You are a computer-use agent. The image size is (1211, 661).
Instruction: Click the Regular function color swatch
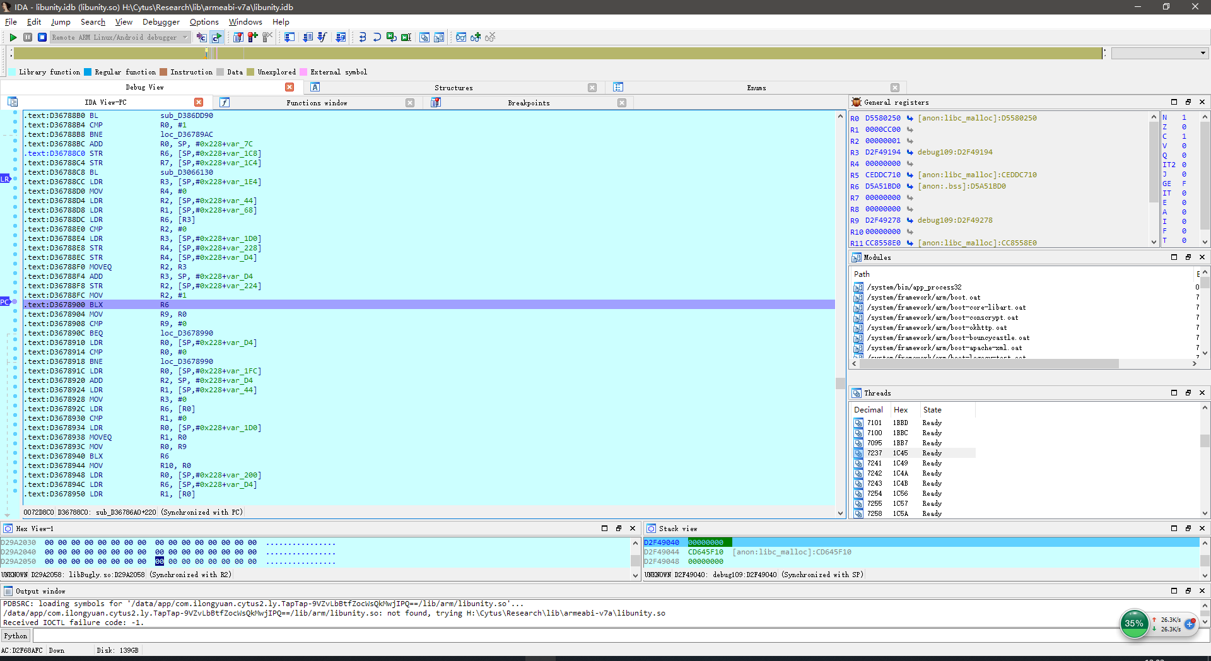(x=88, y=72)
